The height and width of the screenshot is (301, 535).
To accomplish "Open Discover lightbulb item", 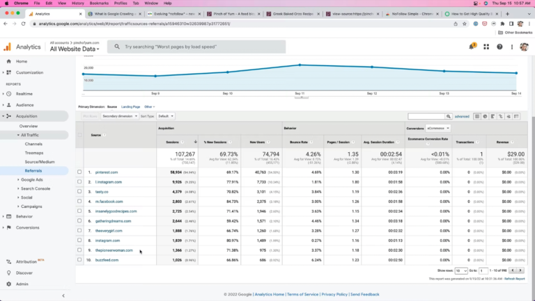I will (20, 272).
